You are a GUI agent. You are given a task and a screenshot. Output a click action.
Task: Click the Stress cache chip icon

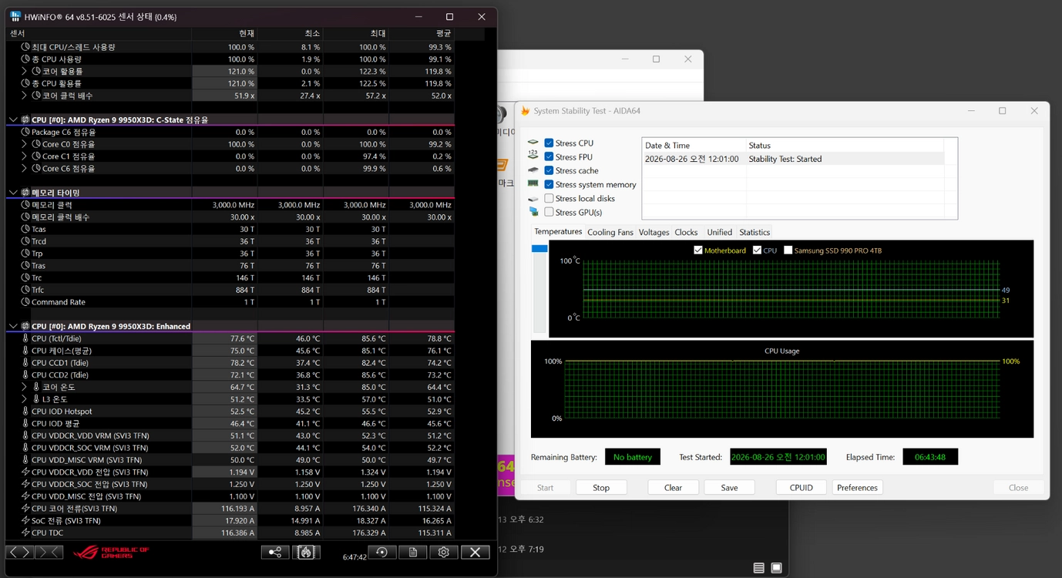[x=533, y=170]
